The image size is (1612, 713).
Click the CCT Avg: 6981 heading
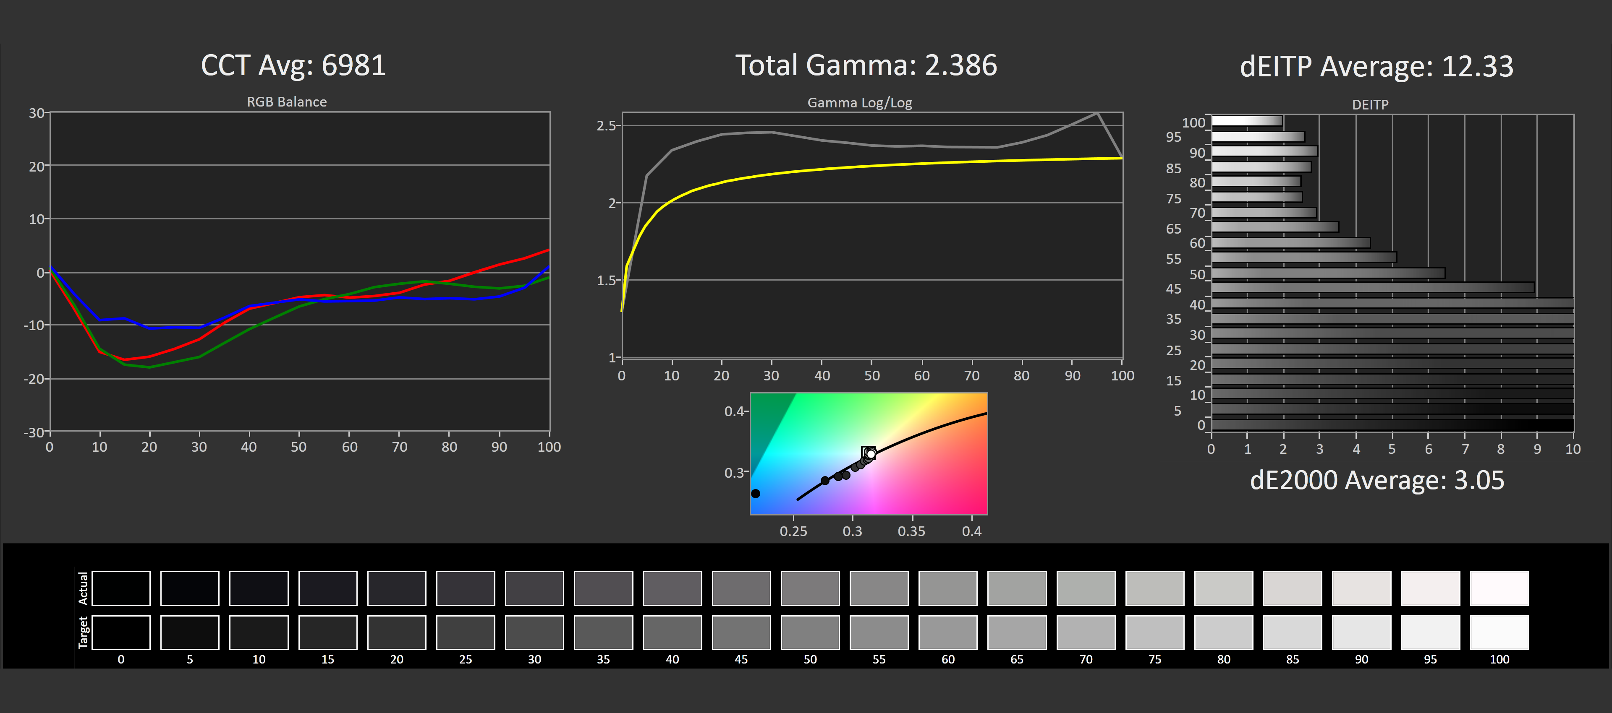(293, 66)
